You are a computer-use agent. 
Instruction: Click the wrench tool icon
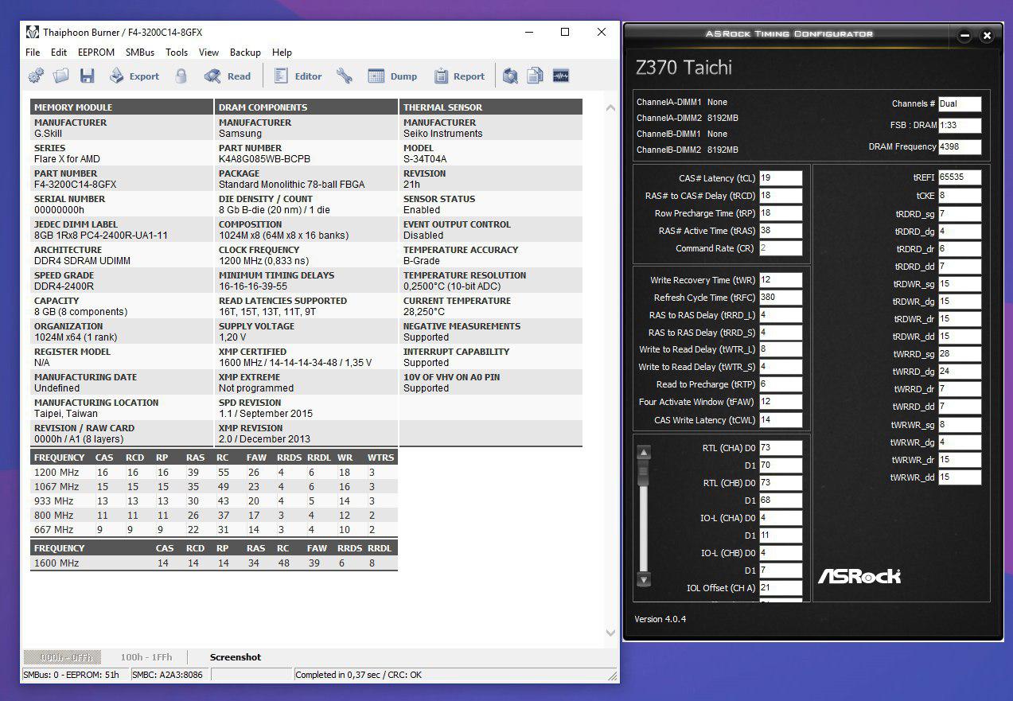(345, 76)
